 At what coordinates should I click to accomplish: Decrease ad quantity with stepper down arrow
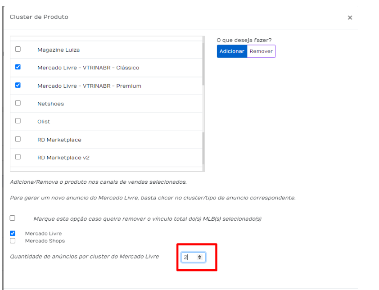pyautogui.click(x=200, y=258)
